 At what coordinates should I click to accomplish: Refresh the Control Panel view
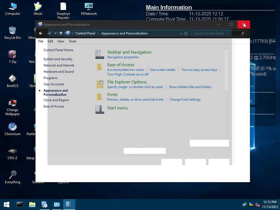click(186, 33)
